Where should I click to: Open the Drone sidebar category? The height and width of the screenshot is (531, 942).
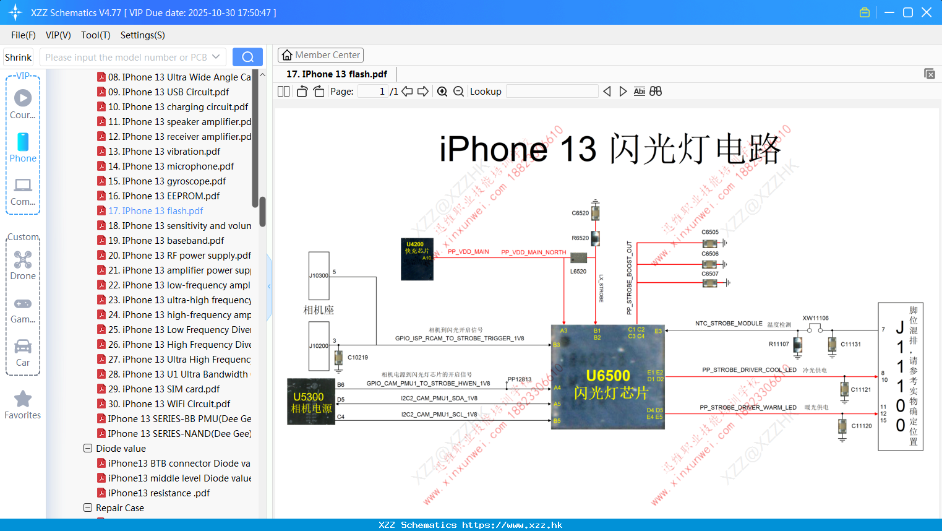pyautogui.click(x=23, y=265)
